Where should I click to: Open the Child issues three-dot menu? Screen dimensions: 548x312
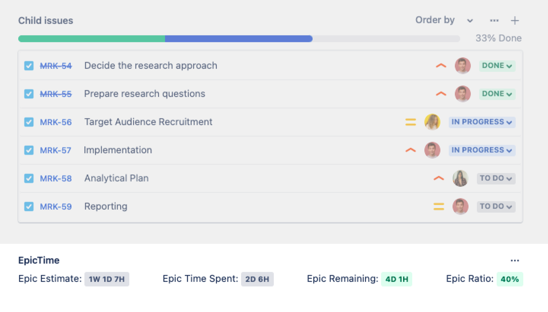(494, 21)
